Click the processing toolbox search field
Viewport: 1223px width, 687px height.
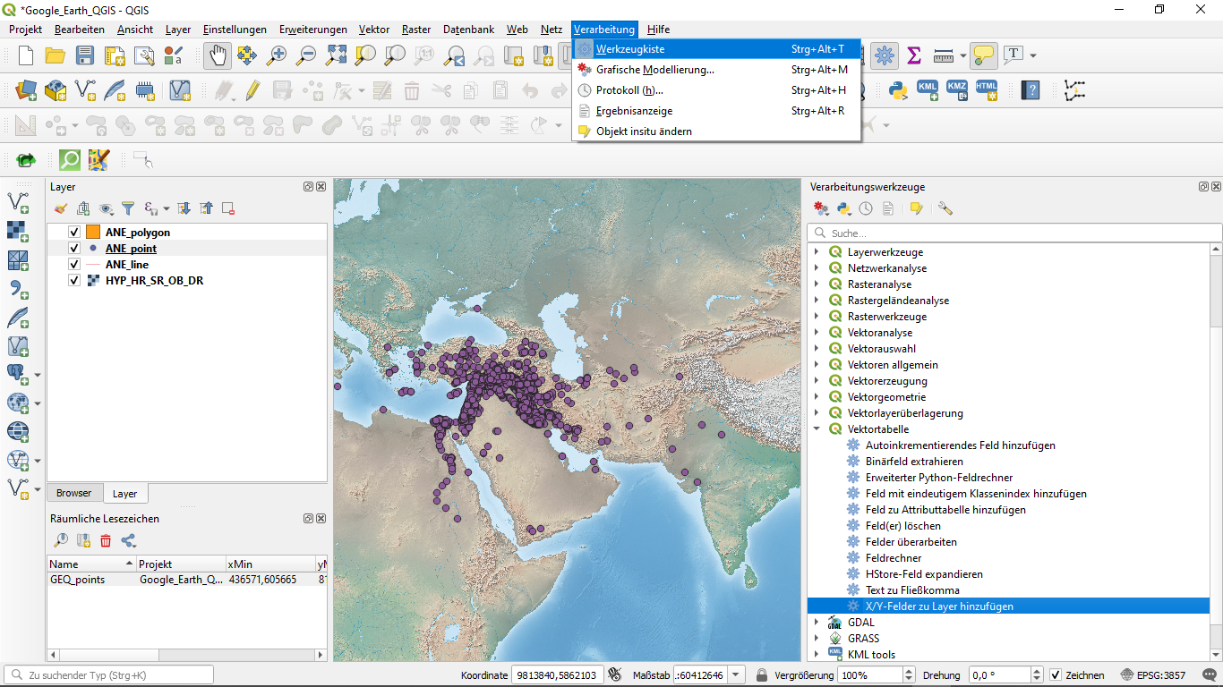1012,233
